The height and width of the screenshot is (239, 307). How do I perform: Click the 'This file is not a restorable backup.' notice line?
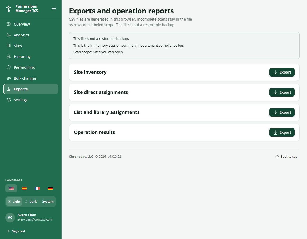tap(101, 39)
